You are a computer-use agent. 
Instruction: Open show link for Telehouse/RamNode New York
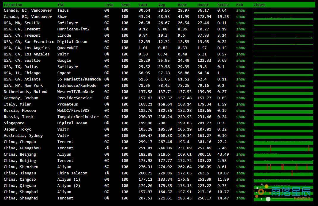click(241, 86)
